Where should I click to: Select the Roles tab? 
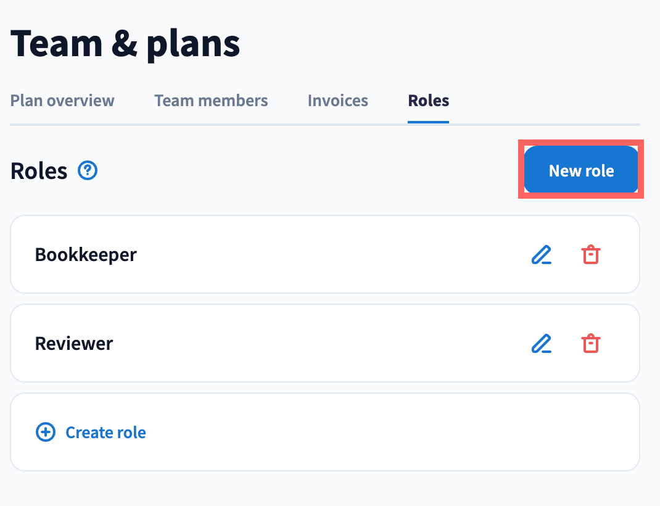[428, 101]
